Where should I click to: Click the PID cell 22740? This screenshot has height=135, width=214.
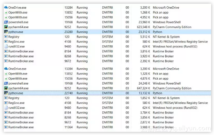tap(68, 93)
